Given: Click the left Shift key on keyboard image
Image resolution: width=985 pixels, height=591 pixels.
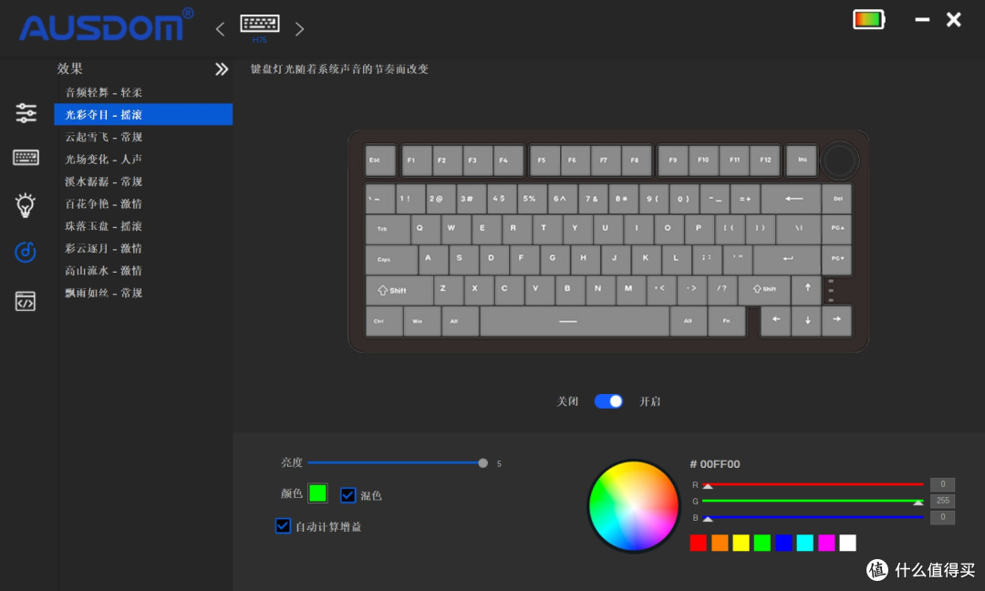Looking at the screenshot, I should [x=399, y=290].
